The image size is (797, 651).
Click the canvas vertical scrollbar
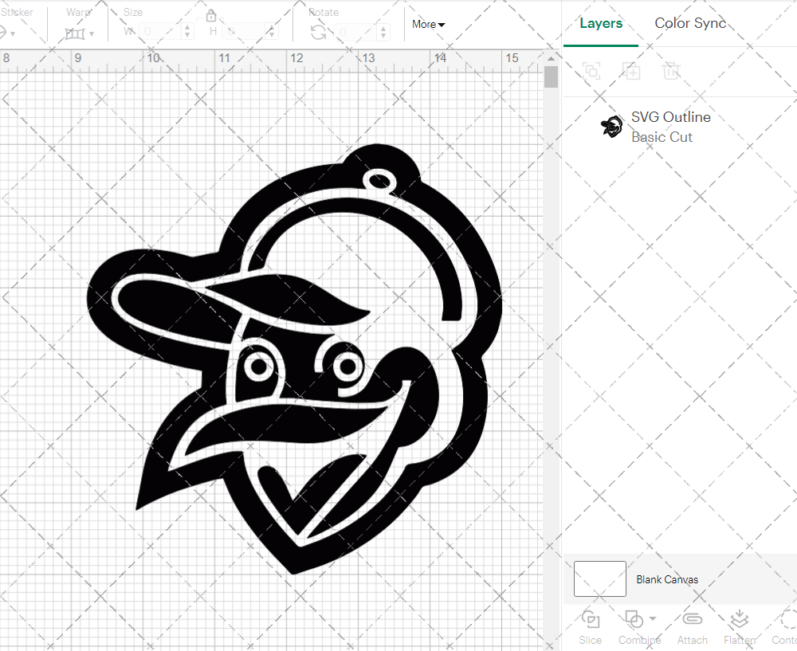(x=551, y=77)
